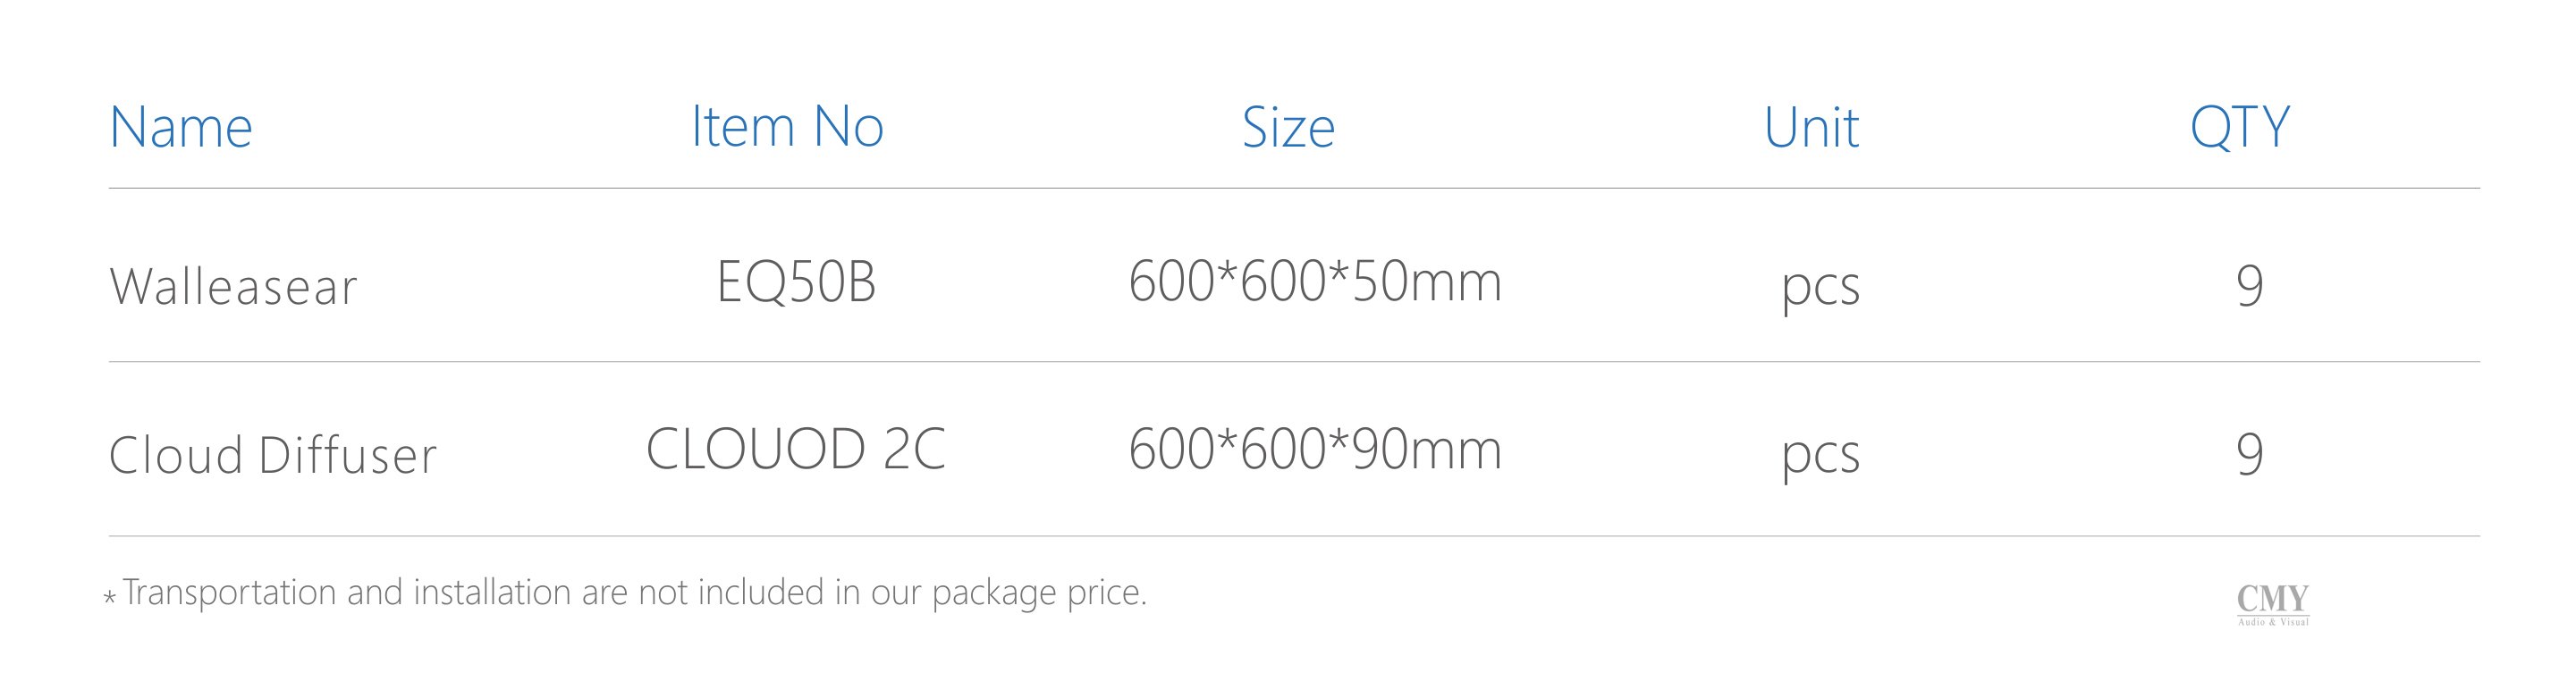Click the asterisk before the footnote
This screenshot has height=698, width=2576.
click(x=110, y=598)
